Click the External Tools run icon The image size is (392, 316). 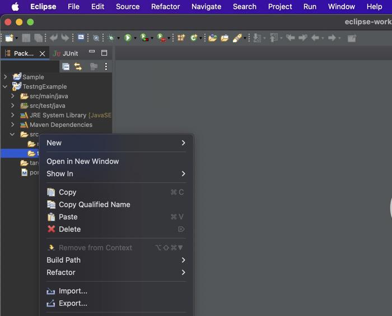pos(161,38)
